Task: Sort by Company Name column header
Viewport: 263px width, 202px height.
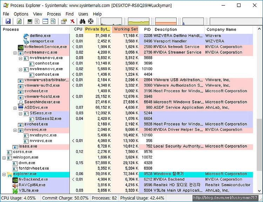Action: point(228,29)
